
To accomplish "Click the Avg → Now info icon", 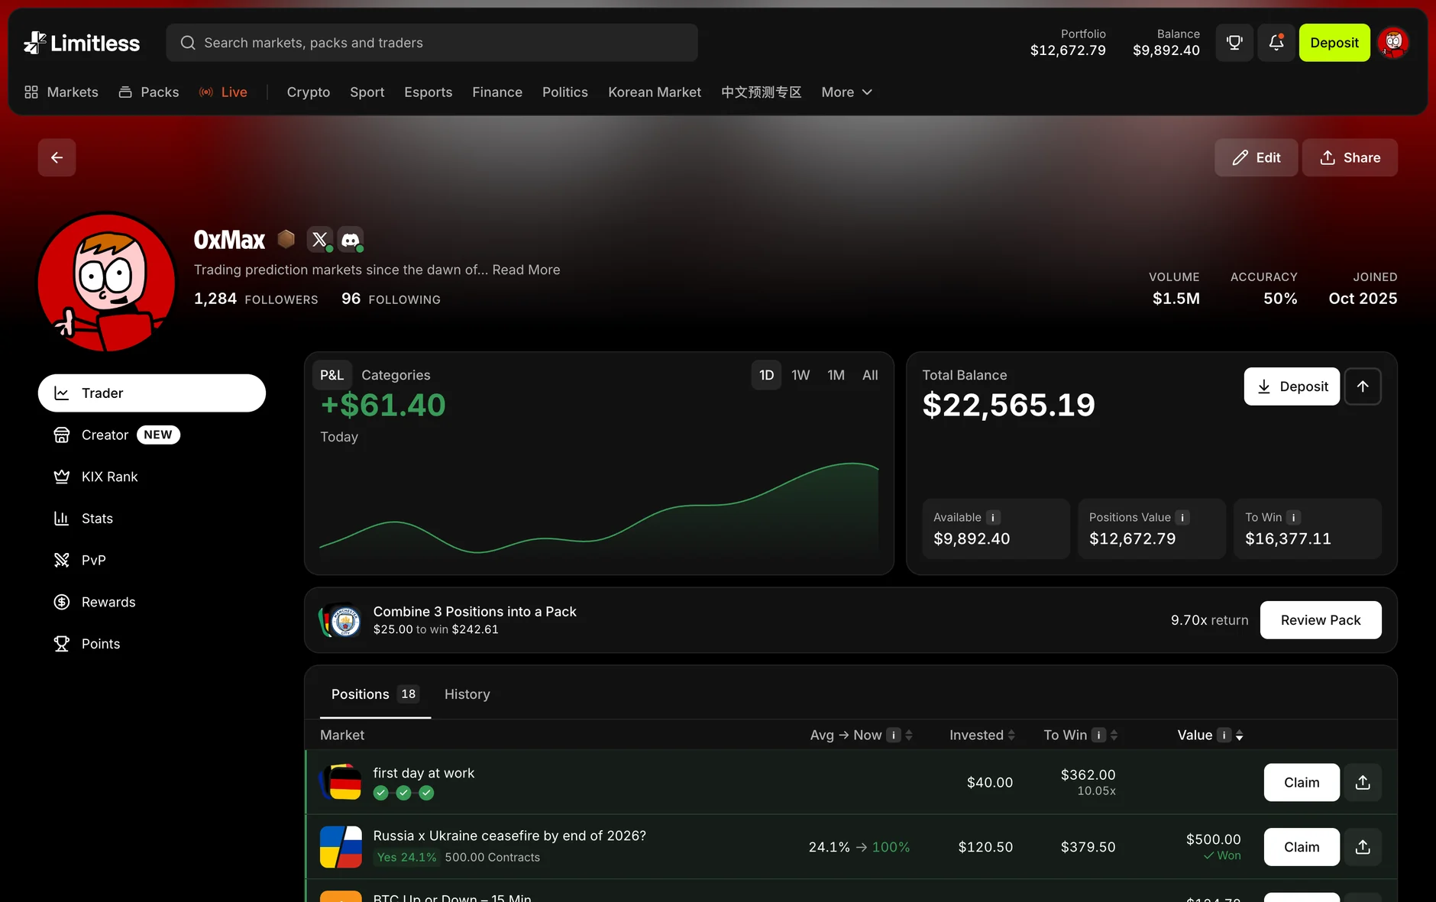I will click(894, 735).
